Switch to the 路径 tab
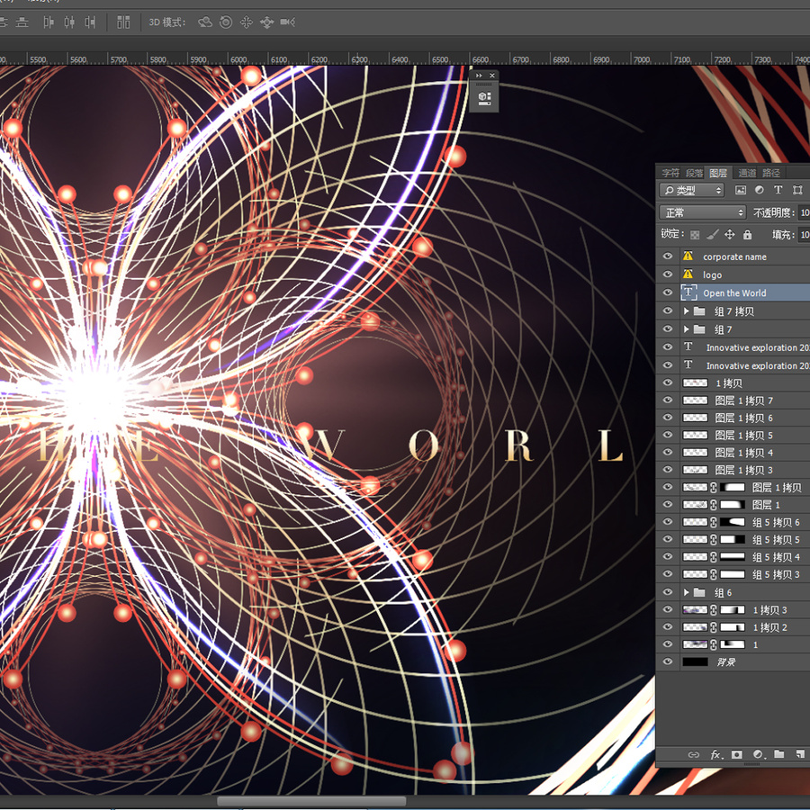Viewport: 810px width, 810px height. tap(771, 173)
